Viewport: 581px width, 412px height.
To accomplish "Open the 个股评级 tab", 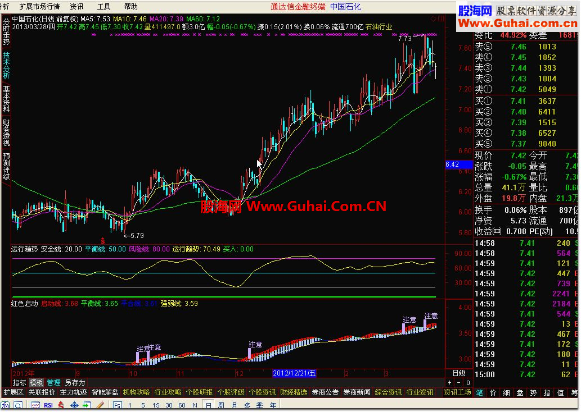I will [x=231, y=392].
